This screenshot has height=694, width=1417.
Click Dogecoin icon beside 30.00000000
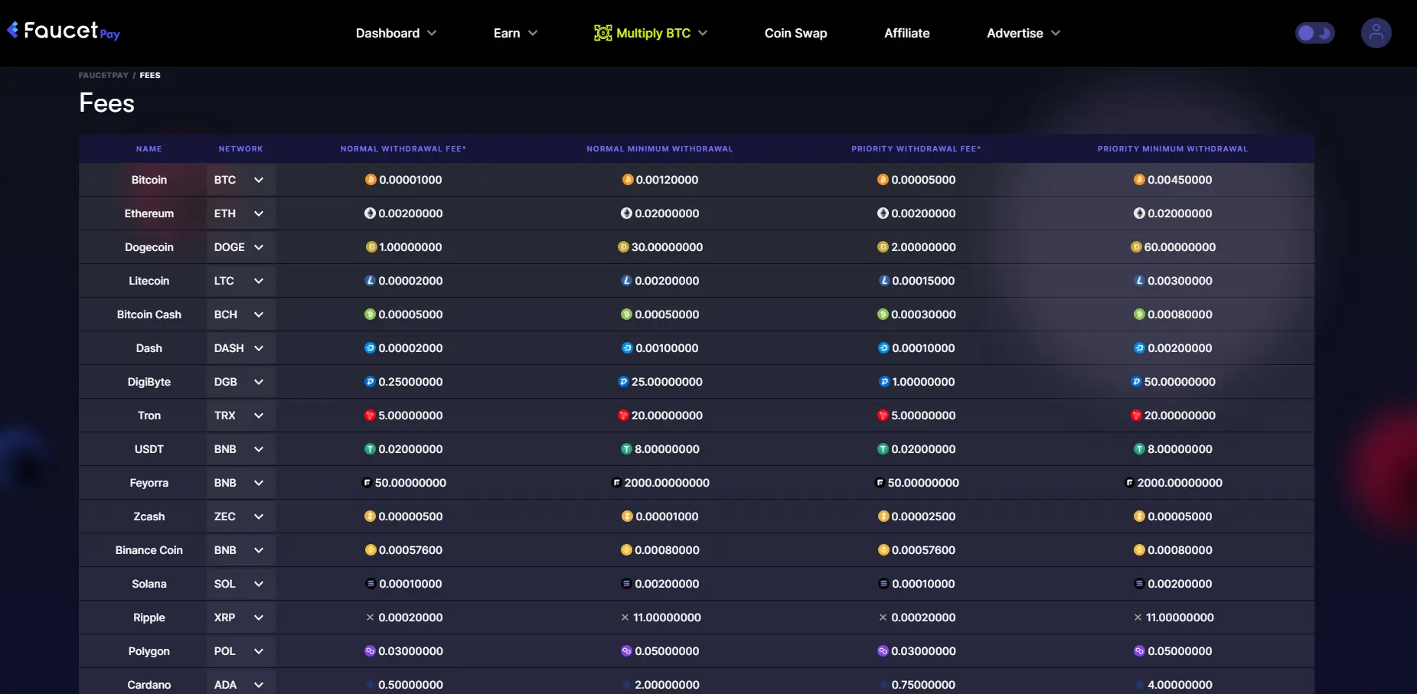coord(623,247)
